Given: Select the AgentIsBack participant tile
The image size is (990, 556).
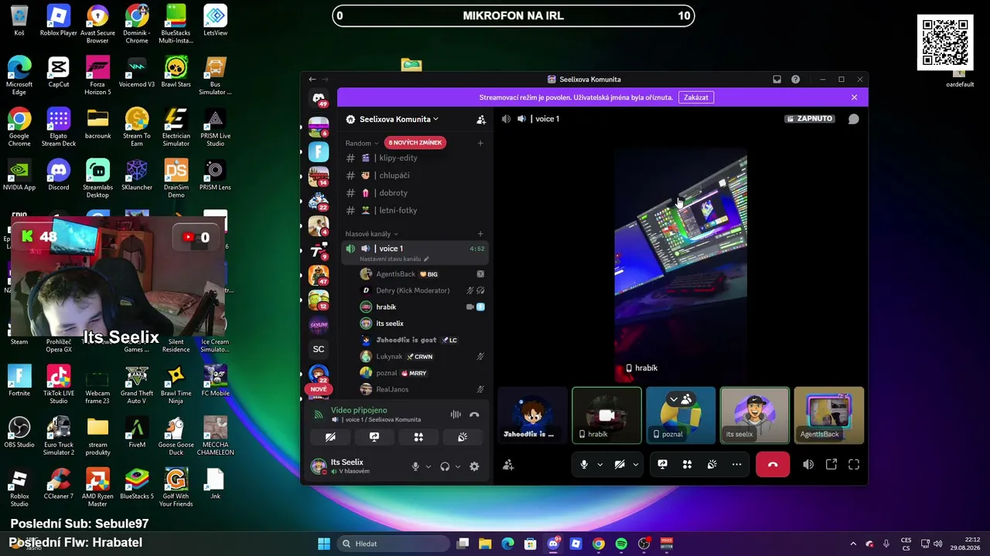Looking at the screenshot, I should [x=829, y=415].
